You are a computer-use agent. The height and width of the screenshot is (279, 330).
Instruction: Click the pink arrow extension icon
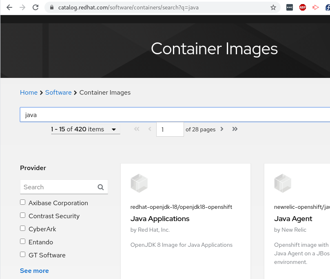(315, 8)
